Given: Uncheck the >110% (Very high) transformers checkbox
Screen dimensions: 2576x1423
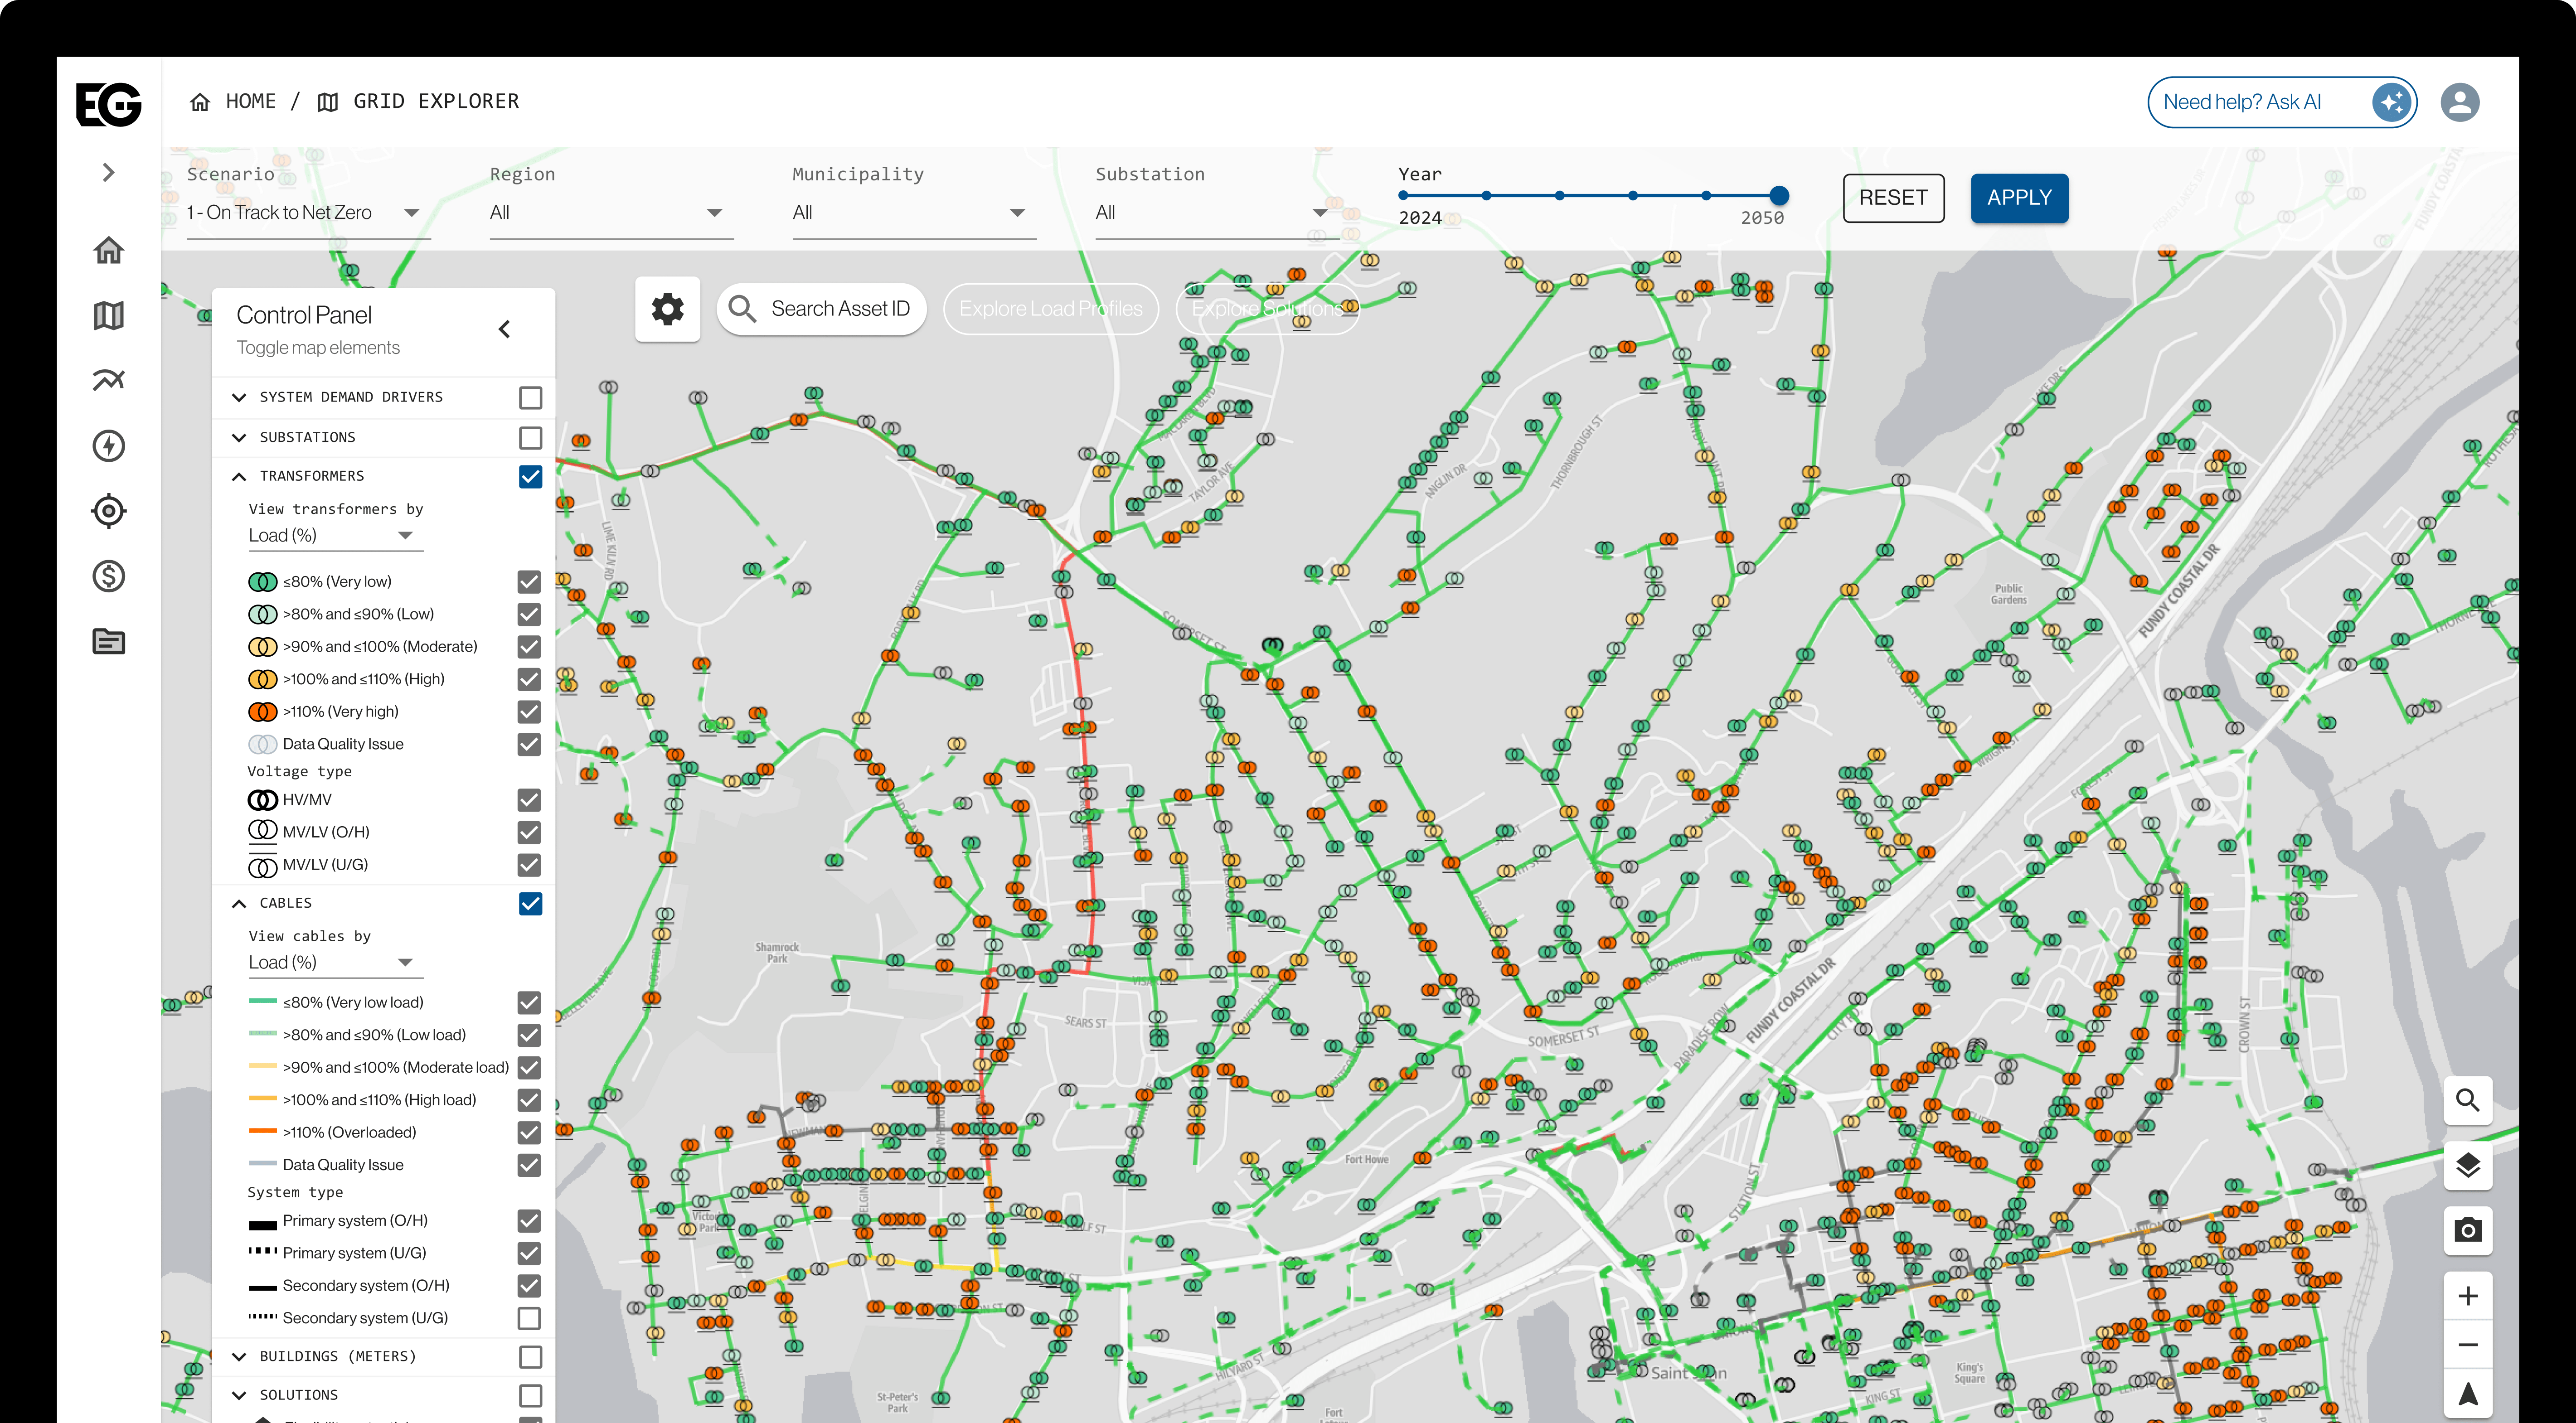Looking at the screenshot, I should click(x=529, y=712).
